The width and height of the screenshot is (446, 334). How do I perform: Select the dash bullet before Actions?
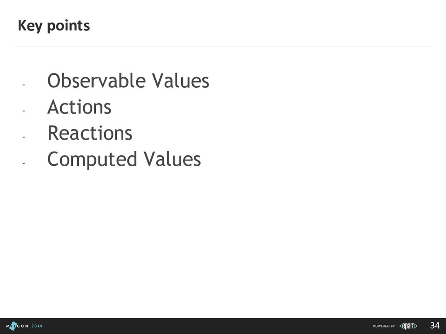click(x=24, y=111)
